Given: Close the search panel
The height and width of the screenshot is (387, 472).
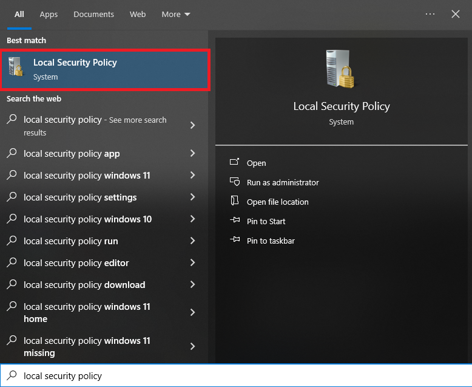Looking at the screenshot, I should (x=456, y=14).
